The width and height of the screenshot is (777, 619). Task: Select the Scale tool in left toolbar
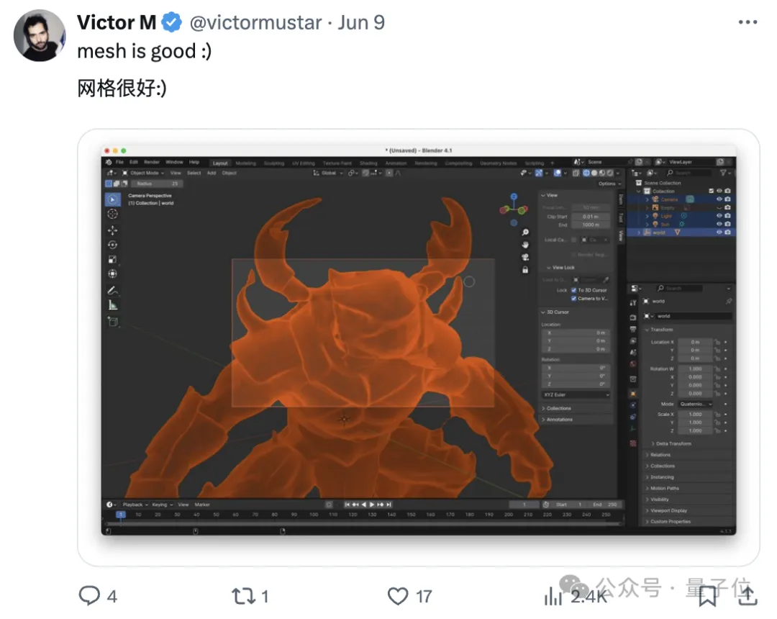pyautogui.click(x=113, y=260)
